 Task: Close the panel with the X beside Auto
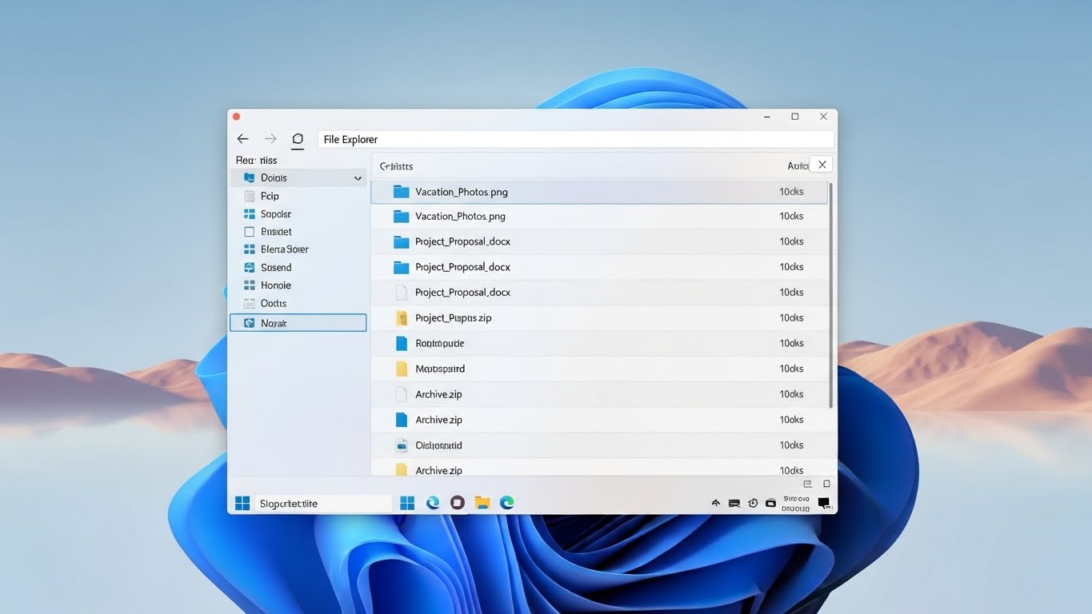[x=822, y=165]
